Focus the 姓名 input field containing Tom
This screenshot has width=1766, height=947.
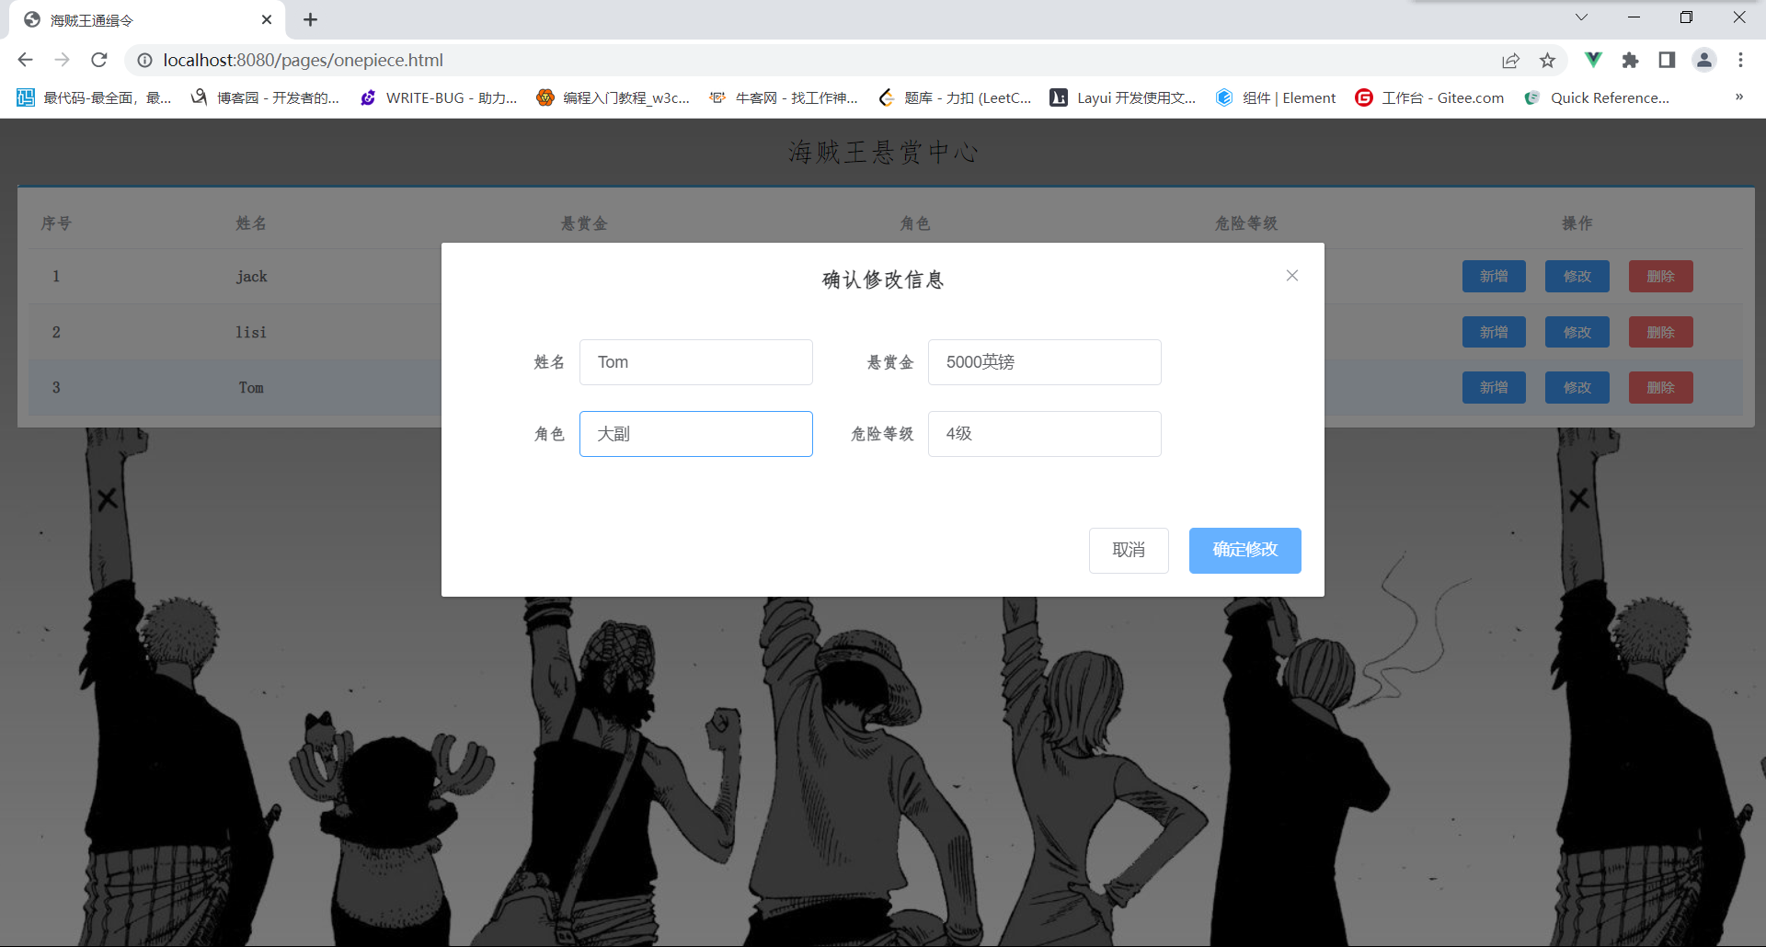[x=696, y=362]
